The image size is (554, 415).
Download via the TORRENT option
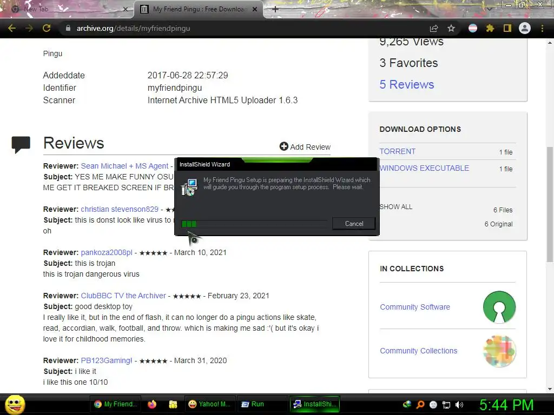click(398, 151)
